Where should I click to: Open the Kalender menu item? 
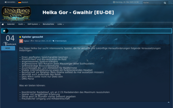pyautogui.click(x=11, y=24)
